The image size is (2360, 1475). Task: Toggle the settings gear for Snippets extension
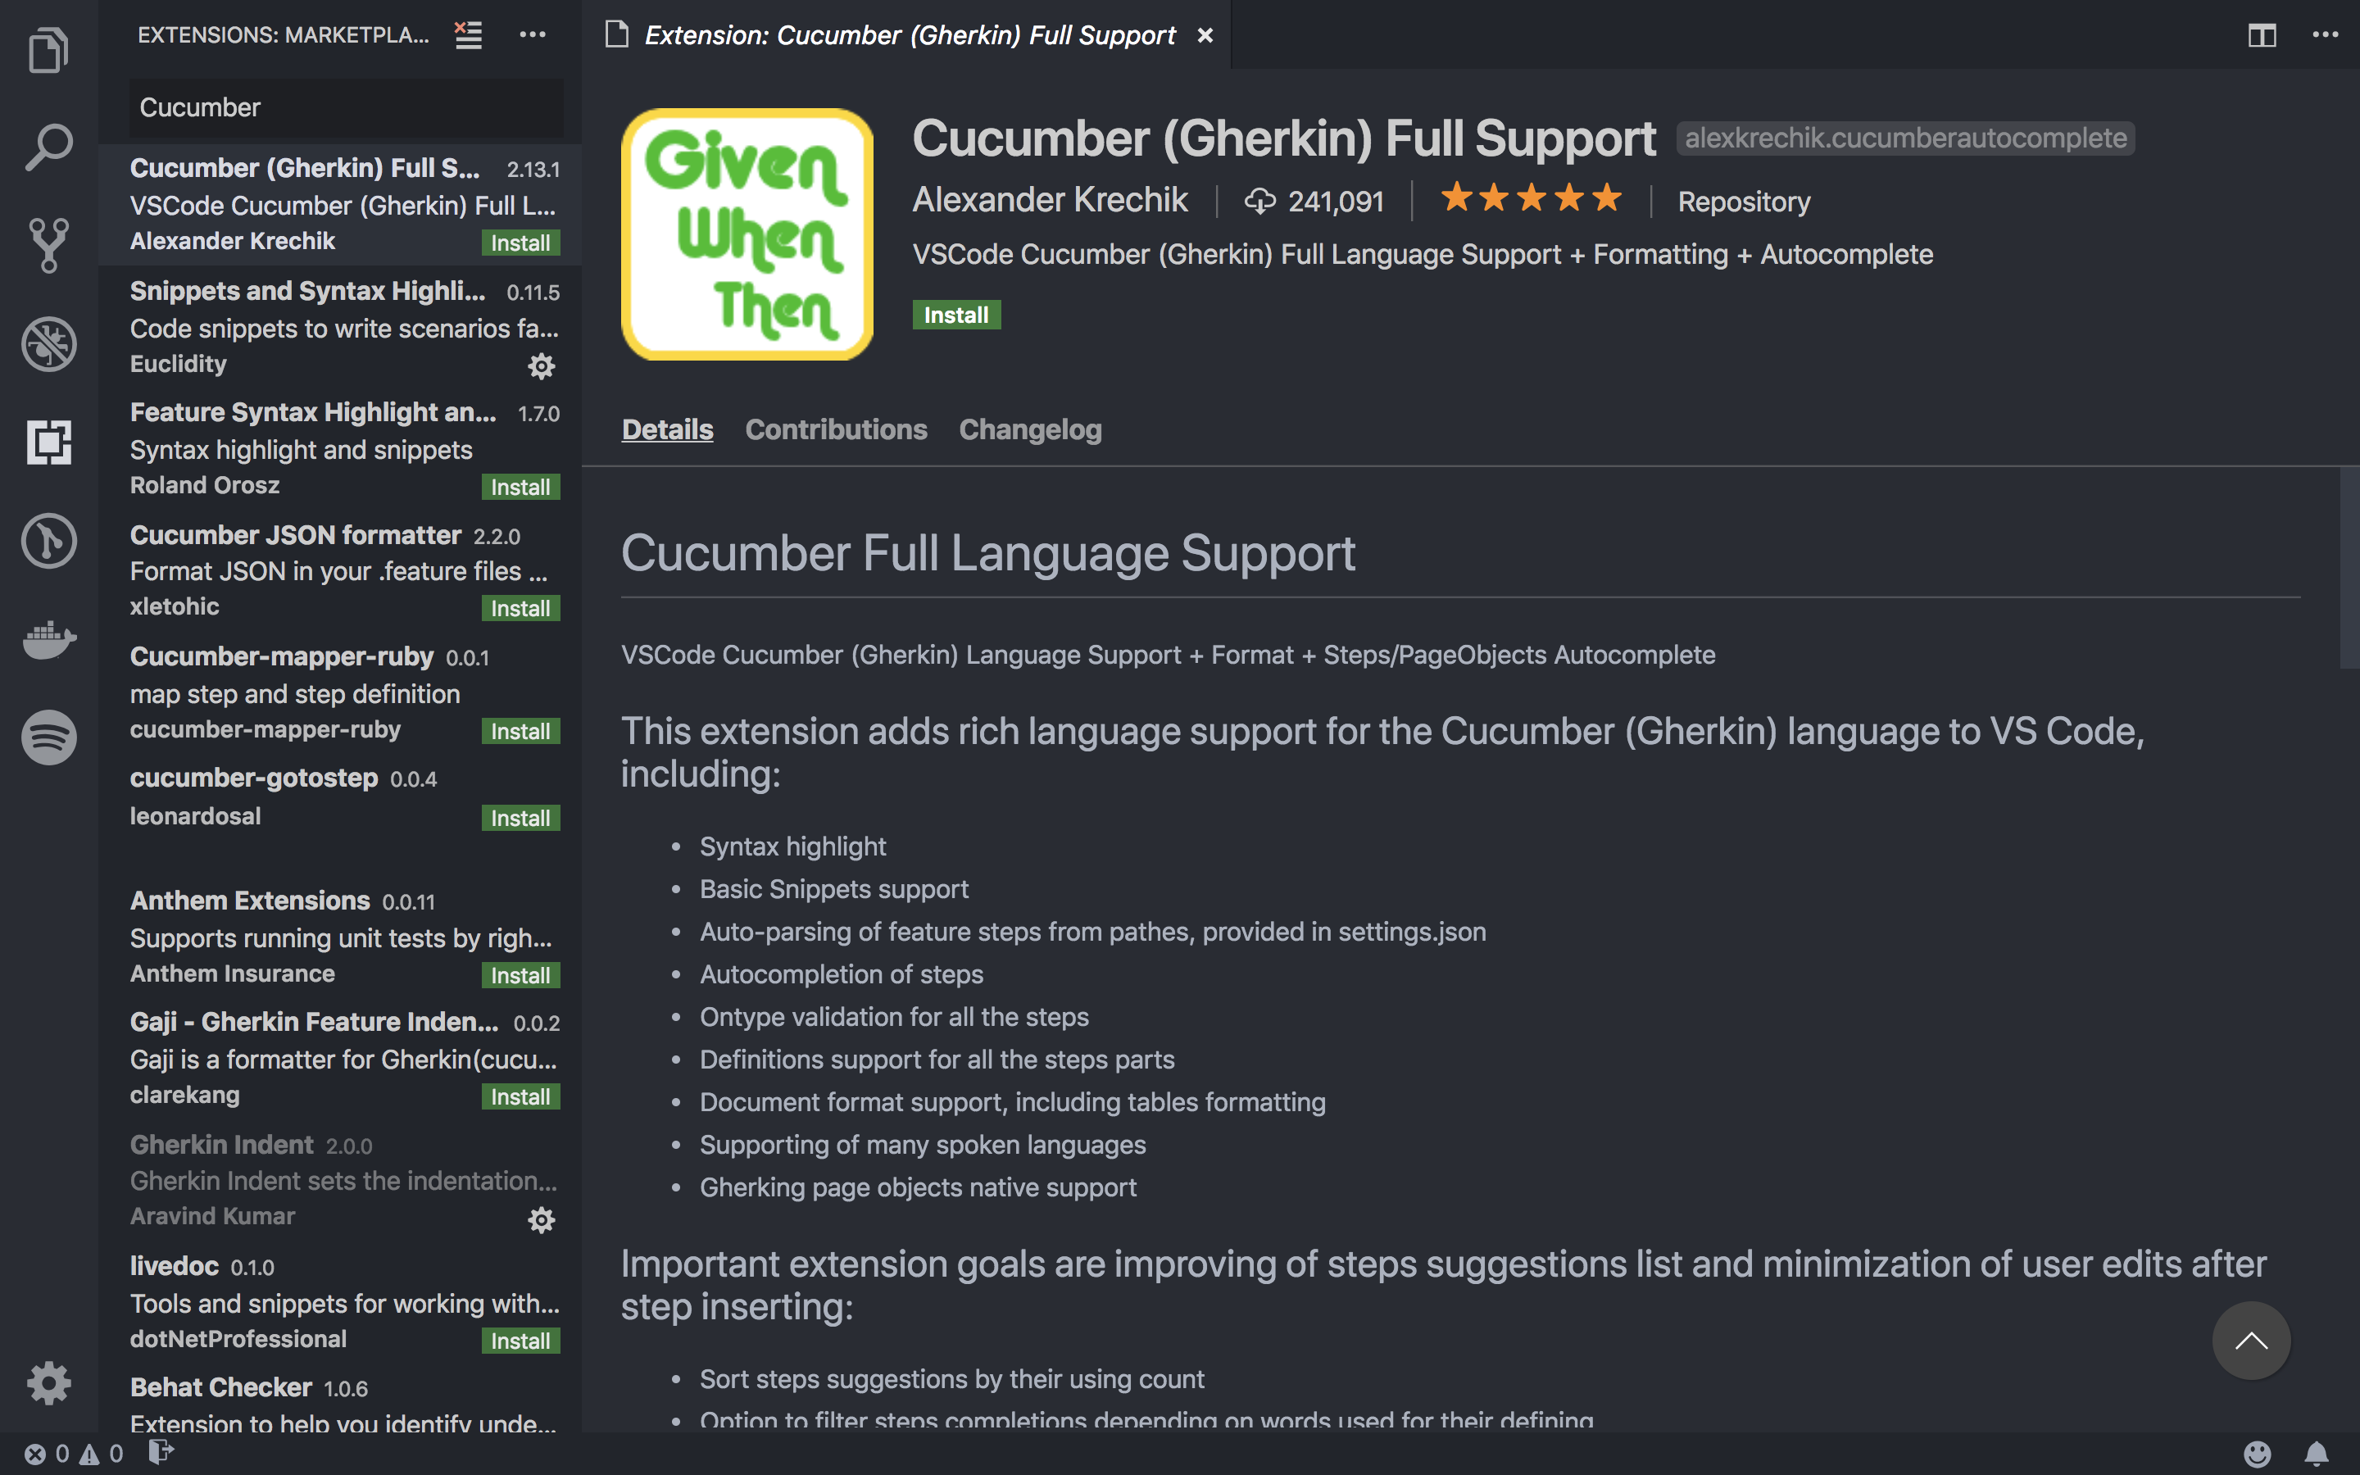tap(543, 365)
